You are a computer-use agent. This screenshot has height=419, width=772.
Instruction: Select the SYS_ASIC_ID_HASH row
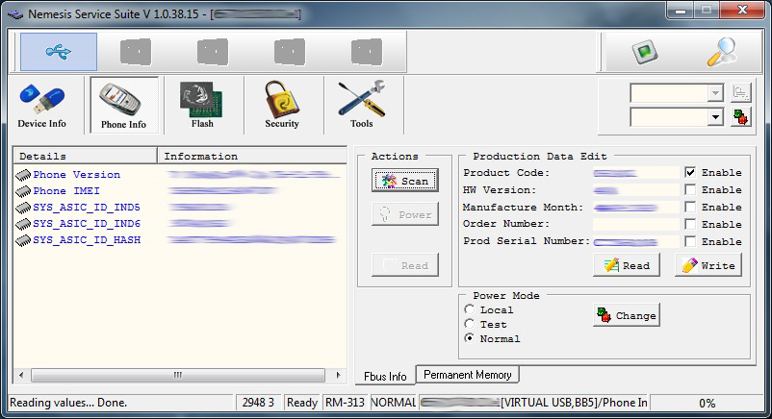point(180,240)
